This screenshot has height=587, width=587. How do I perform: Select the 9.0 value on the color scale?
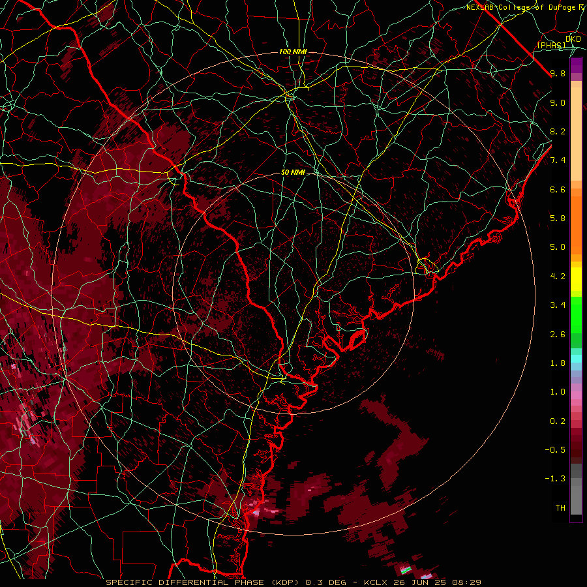558,102
